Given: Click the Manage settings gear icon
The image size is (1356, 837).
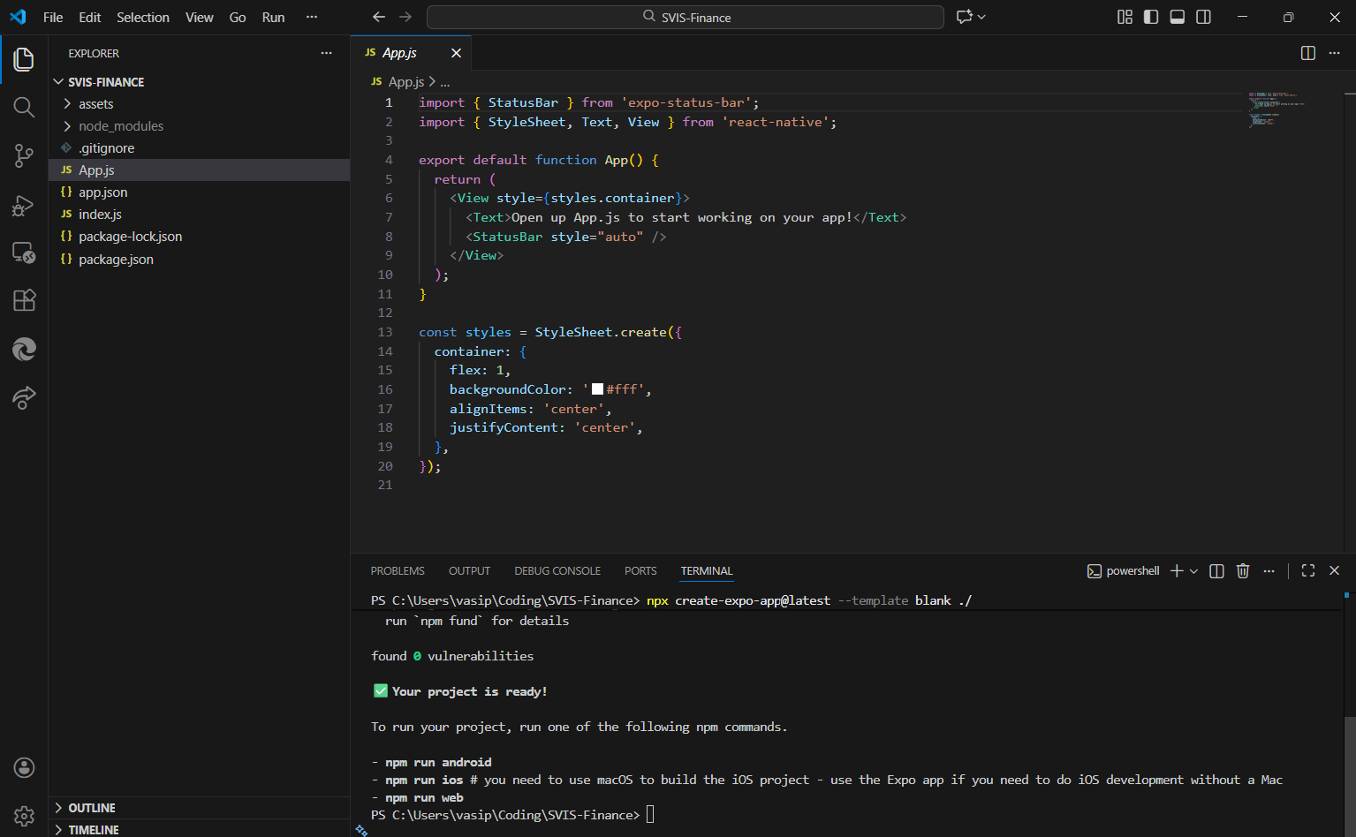Looking at the screenshot, I should [24, 816].
